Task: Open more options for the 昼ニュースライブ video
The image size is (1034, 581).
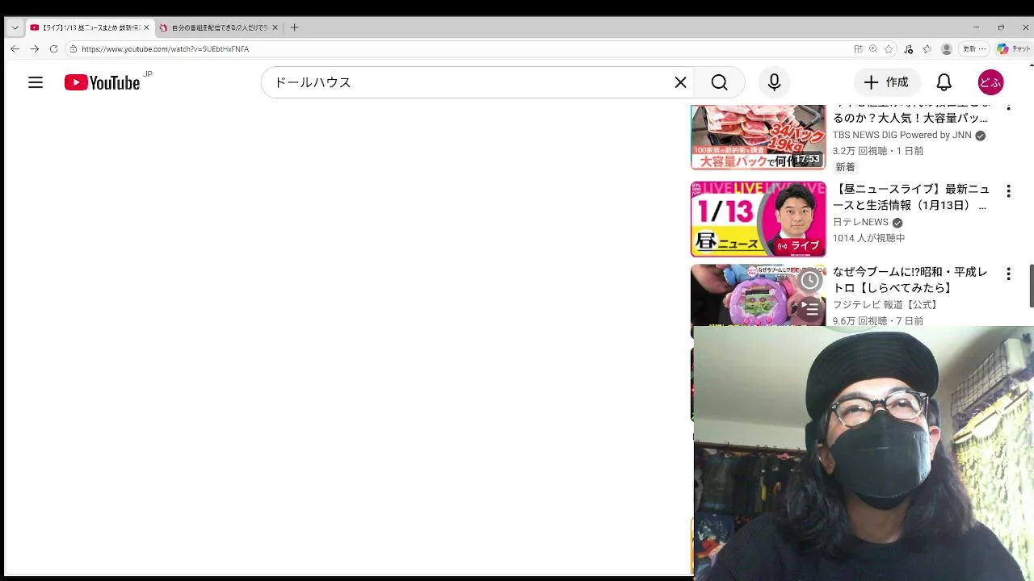Action: click(1008, 191)
